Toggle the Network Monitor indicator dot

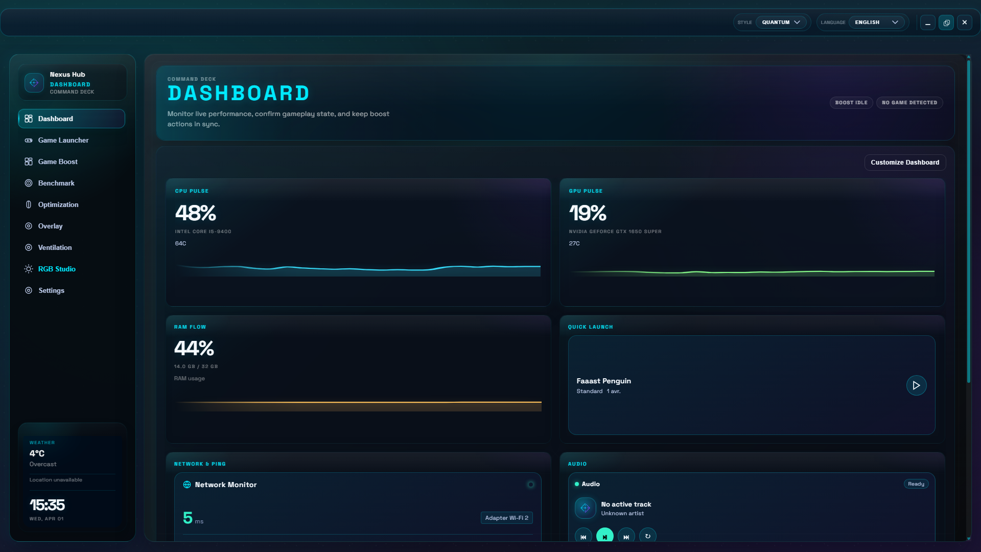pos(530,485)
